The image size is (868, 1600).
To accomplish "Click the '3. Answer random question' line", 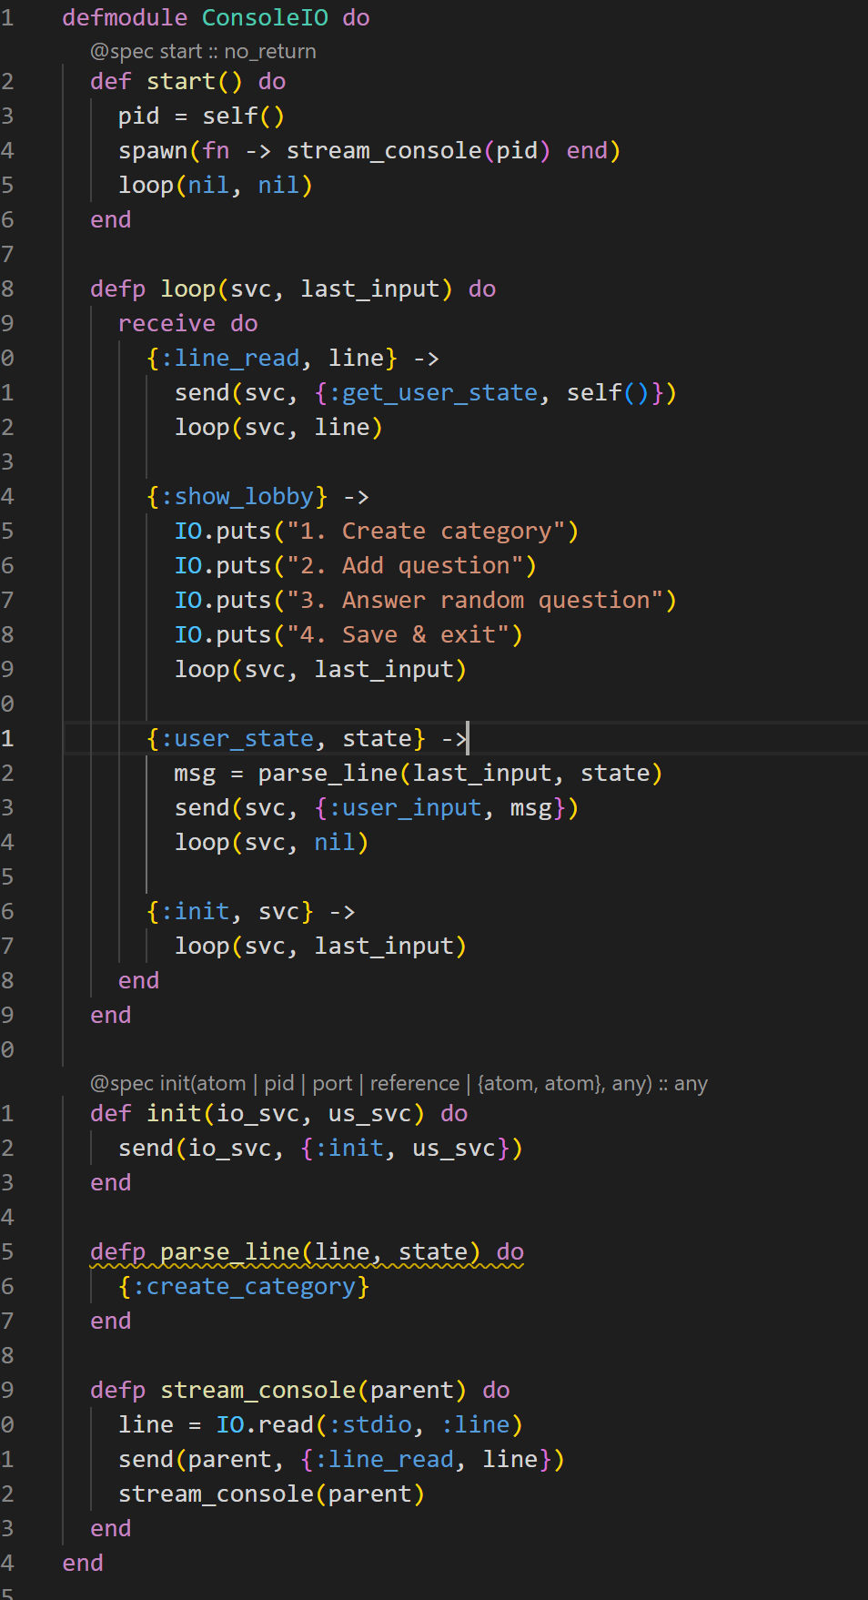I will 426,601.
